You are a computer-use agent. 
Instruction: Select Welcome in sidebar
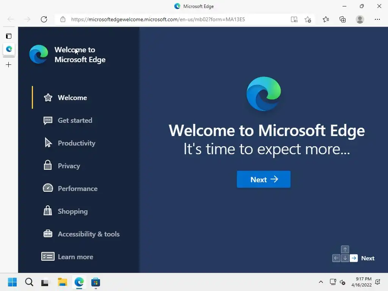click(72, 98)
